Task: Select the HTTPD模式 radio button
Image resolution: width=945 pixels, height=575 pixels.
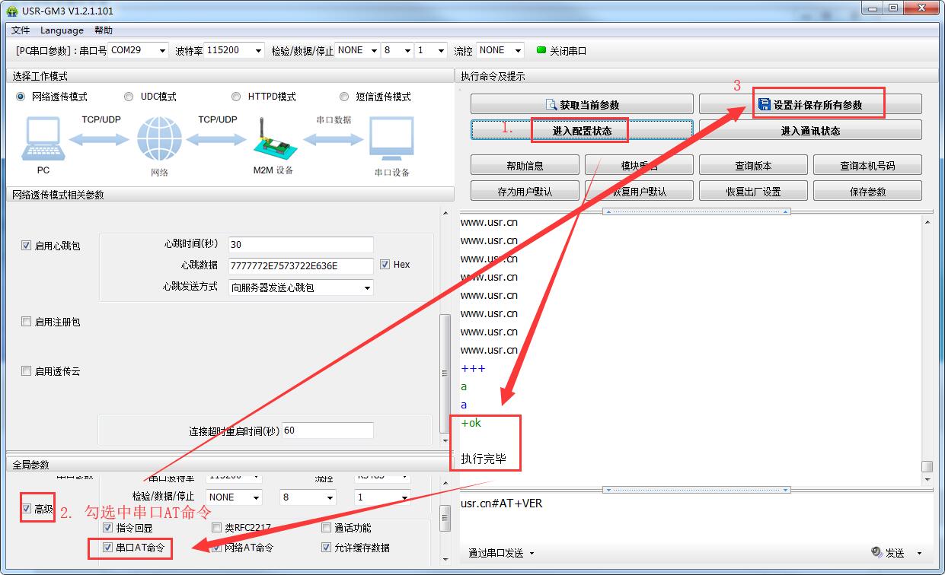Action: [x=237, y=97]
